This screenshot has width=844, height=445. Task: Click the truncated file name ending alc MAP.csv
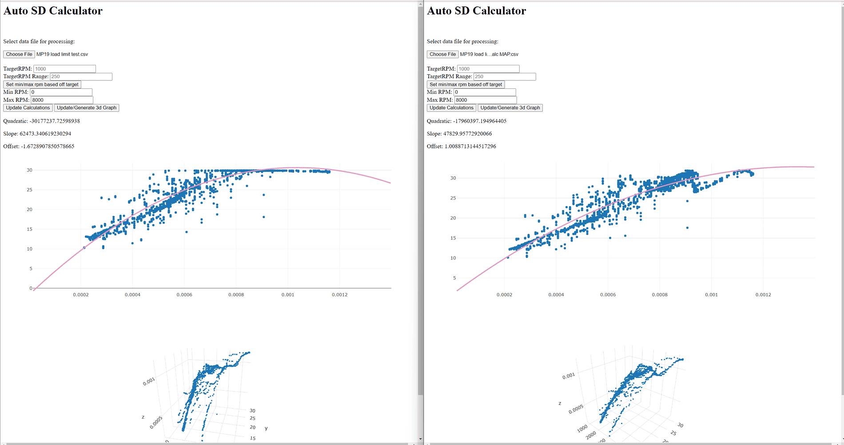pyautogui.click(x=489, y=54)
